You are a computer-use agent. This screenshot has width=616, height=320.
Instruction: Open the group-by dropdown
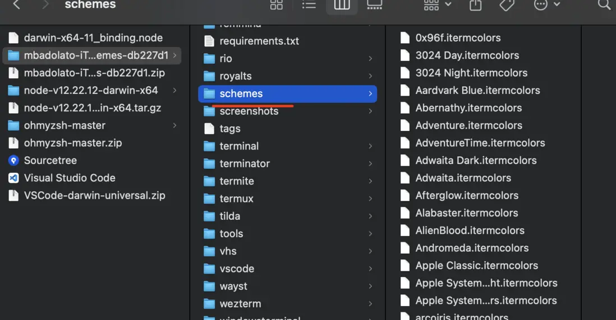pyautogui.click(x=438, y=5)
